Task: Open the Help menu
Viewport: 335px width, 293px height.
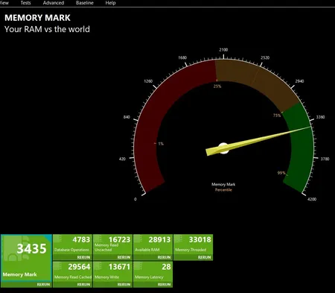Action: pyautogui.click(x=110, y=3)
